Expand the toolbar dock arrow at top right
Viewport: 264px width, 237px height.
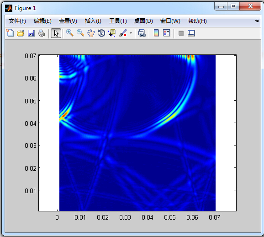[x=257, y=21]
